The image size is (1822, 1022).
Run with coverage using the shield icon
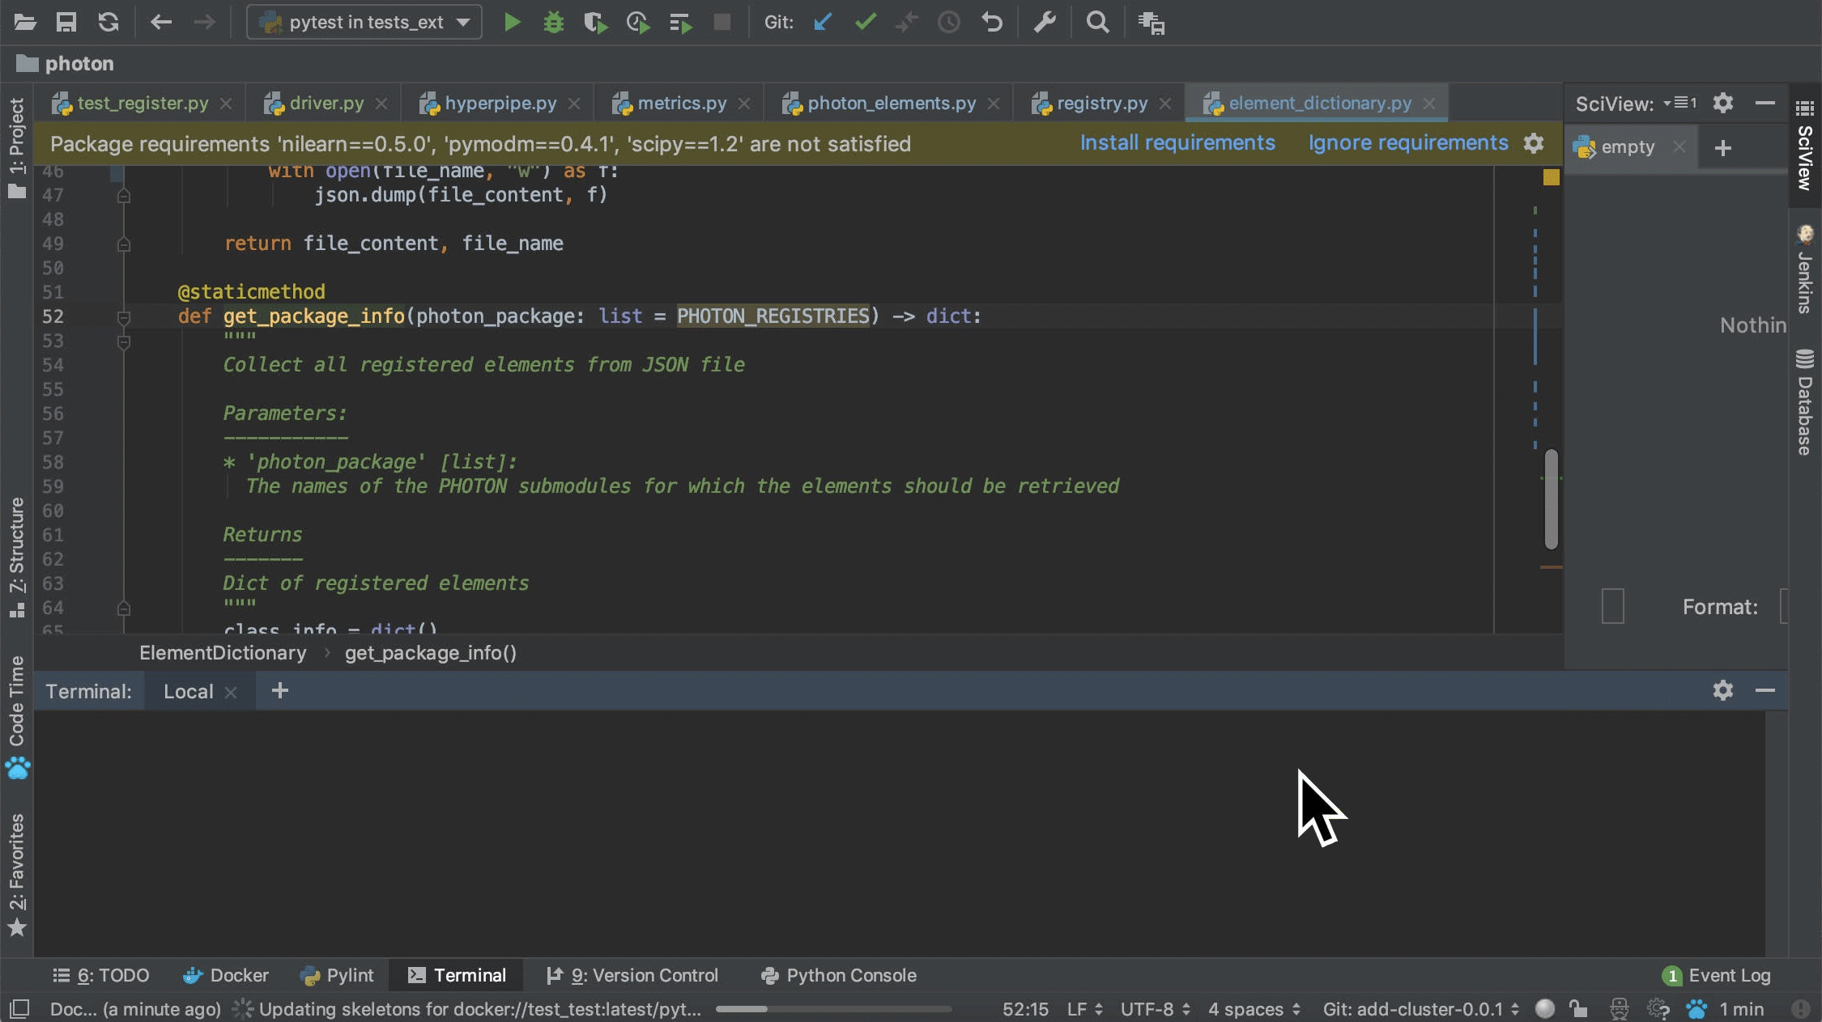[595, 22]
